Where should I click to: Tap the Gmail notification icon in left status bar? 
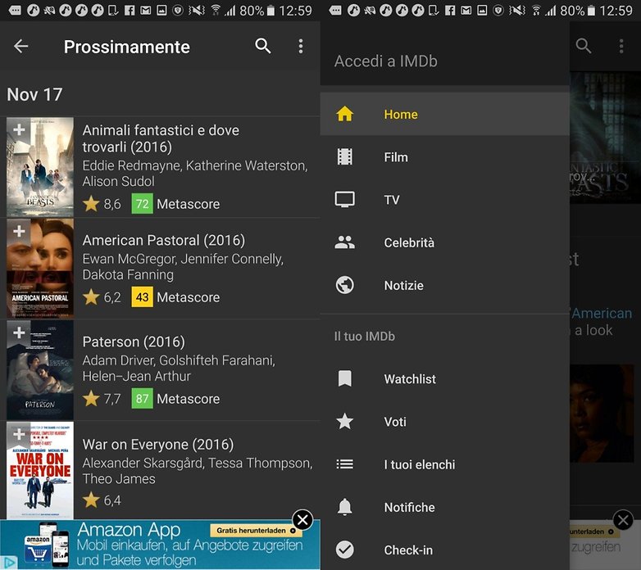pyautogui.click(x=146, y=10)
